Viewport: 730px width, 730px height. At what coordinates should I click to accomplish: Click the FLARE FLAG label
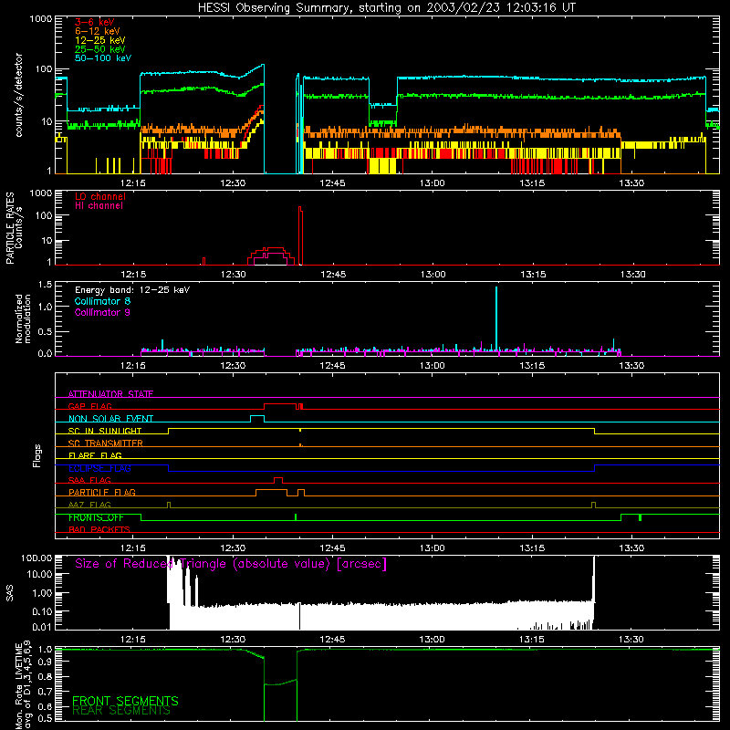[x=95, y=455]
